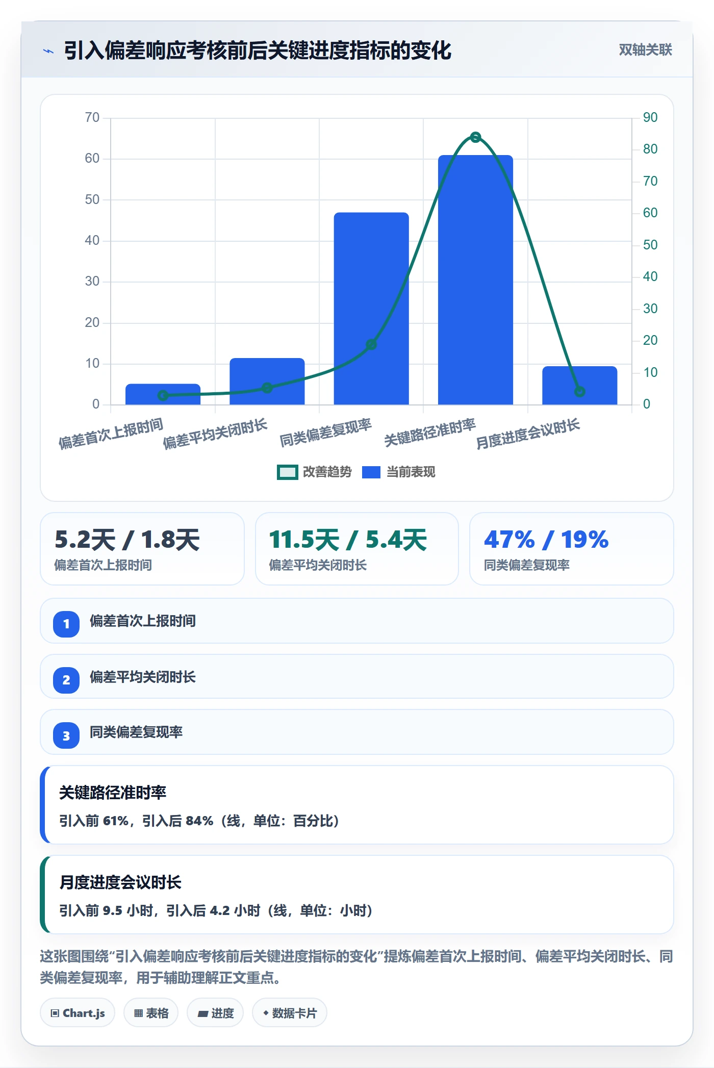Click x-axis label 月度进度会议时长
This screenshot has width=714, height=1068.
click(528, 434)
